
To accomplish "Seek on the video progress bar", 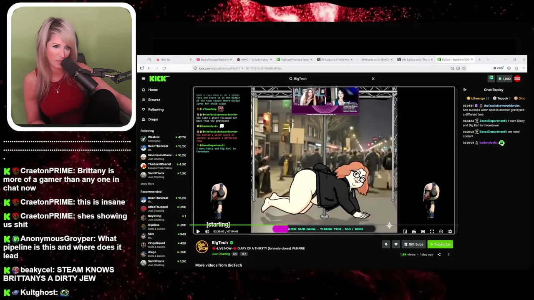I will (324, 225).
